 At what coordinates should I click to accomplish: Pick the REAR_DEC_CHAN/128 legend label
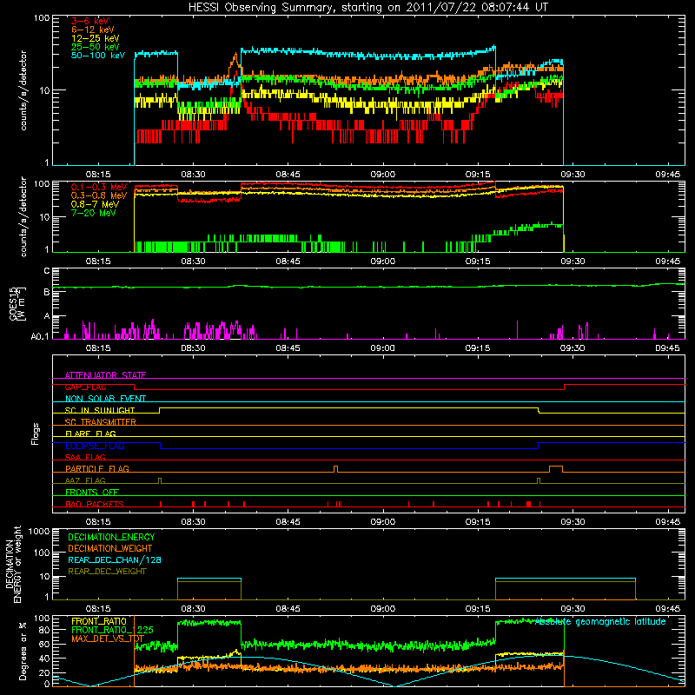(x=115, y=559)
